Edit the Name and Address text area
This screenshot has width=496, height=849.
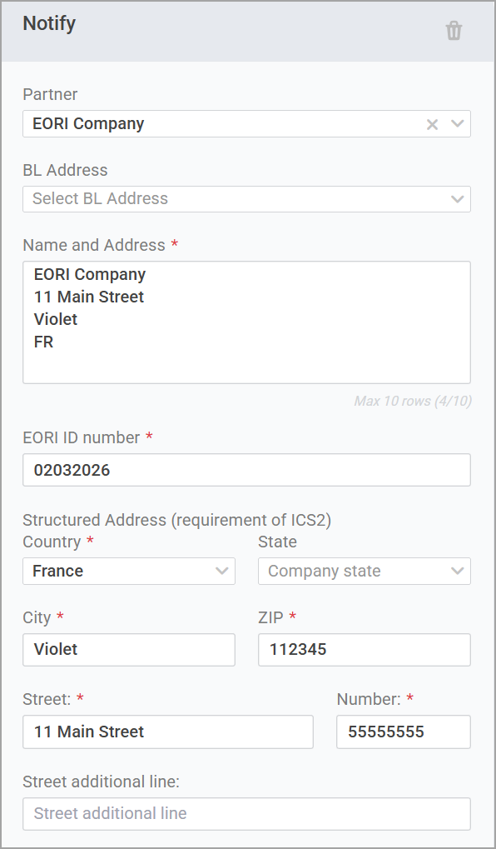point(246,322)
